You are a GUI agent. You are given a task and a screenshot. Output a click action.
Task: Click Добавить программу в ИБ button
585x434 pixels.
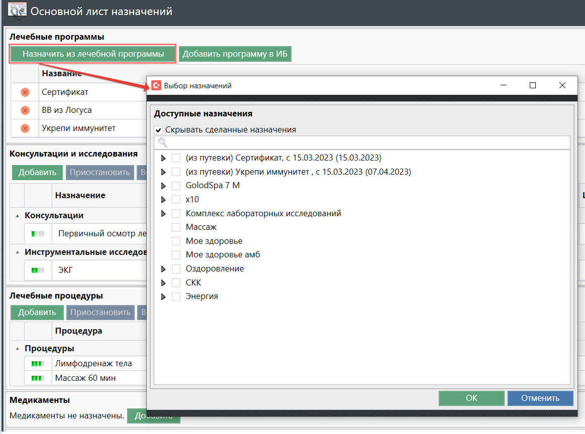tap(235, 54)
